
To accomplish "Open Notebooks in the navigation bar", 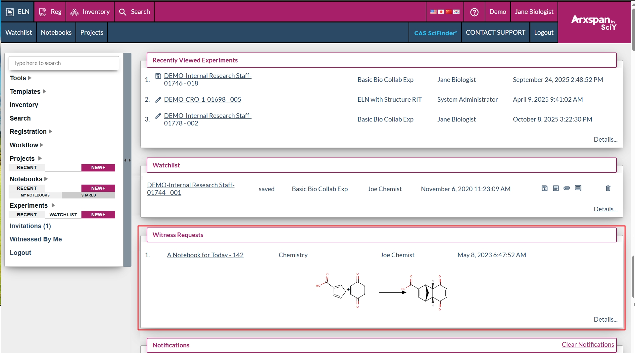I will 56,32.
